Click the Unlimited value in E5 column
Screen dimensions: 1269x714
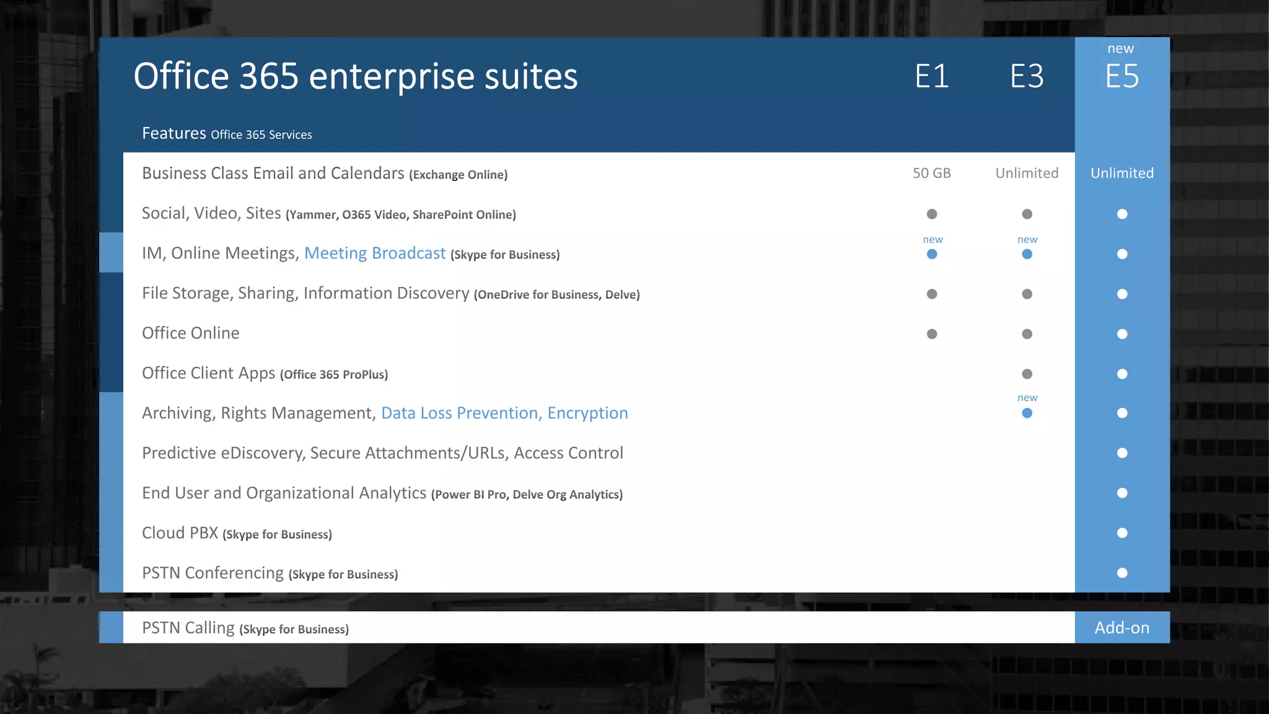point(1122,174)
